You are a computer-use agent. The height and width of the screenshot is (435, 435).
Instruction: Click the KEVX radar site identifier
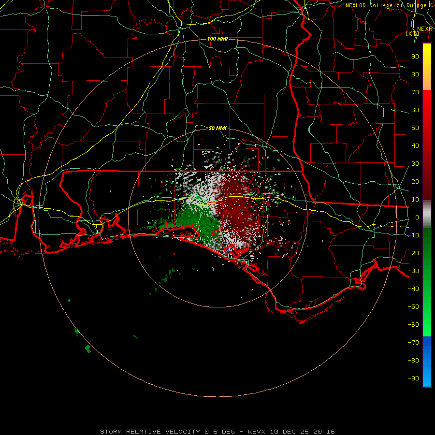[x=256, y=432]
